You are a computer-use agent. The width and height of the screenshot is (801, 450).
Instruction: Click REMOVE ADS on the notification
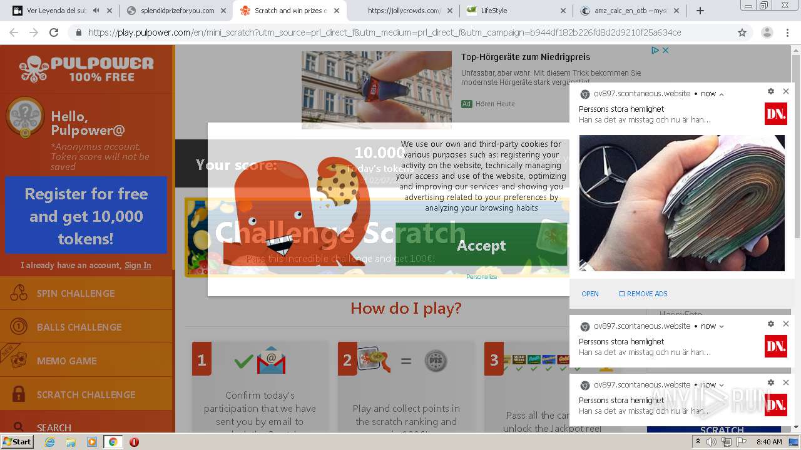click(643, 294)
